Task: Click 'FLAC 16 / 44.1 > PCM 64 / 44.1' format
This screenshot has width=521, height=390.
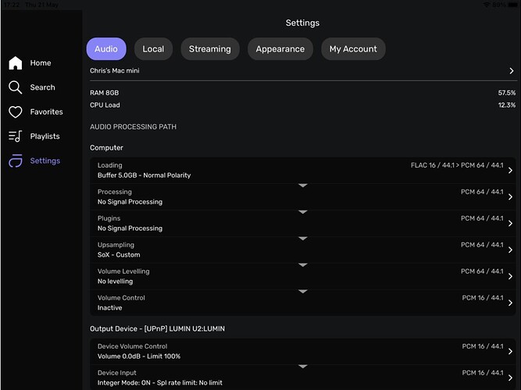Action: 457,165
